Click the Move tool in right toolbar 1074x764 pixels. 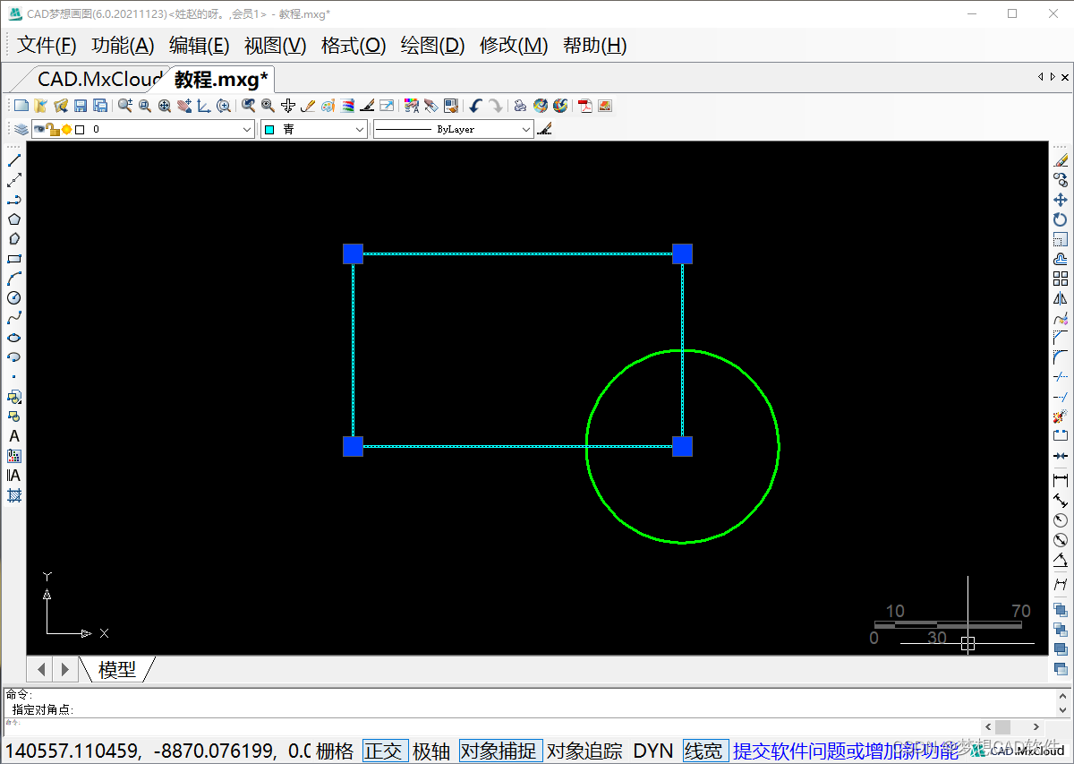(x=1061, y=200)
